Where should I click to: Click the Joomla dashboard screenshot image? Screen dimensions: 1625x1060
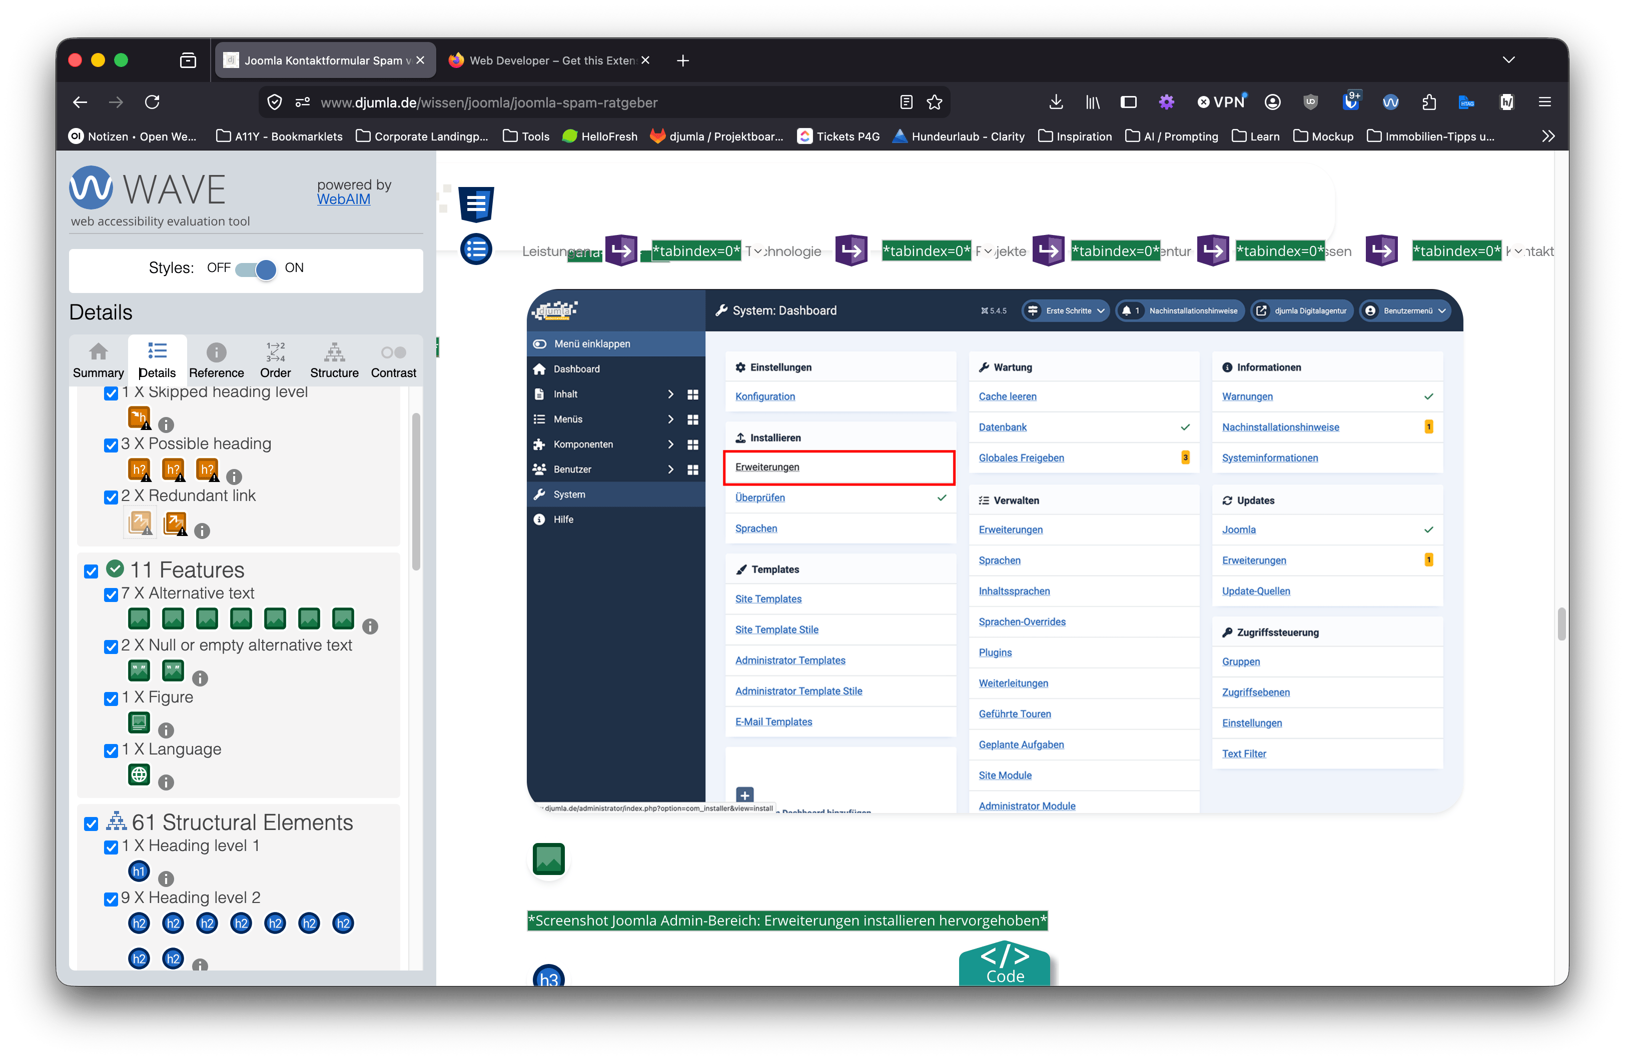click(994, 551)
